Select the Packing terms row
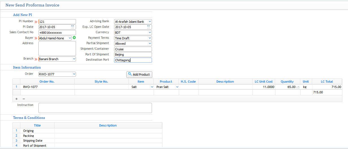Image resolution: width=348 pixels, height=149 pixels. (87, 136)
